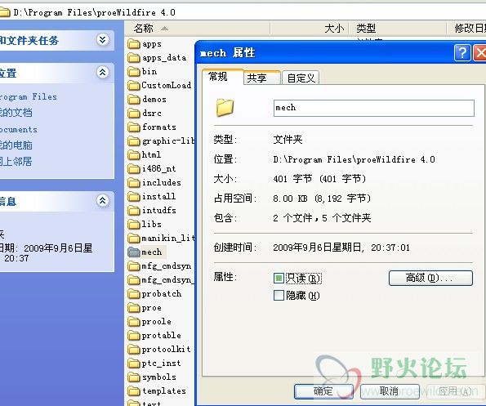The height and width of the screenshot is (406, 486).
Task: Click the symbols folder icon
Action: (x=134, y=377)
